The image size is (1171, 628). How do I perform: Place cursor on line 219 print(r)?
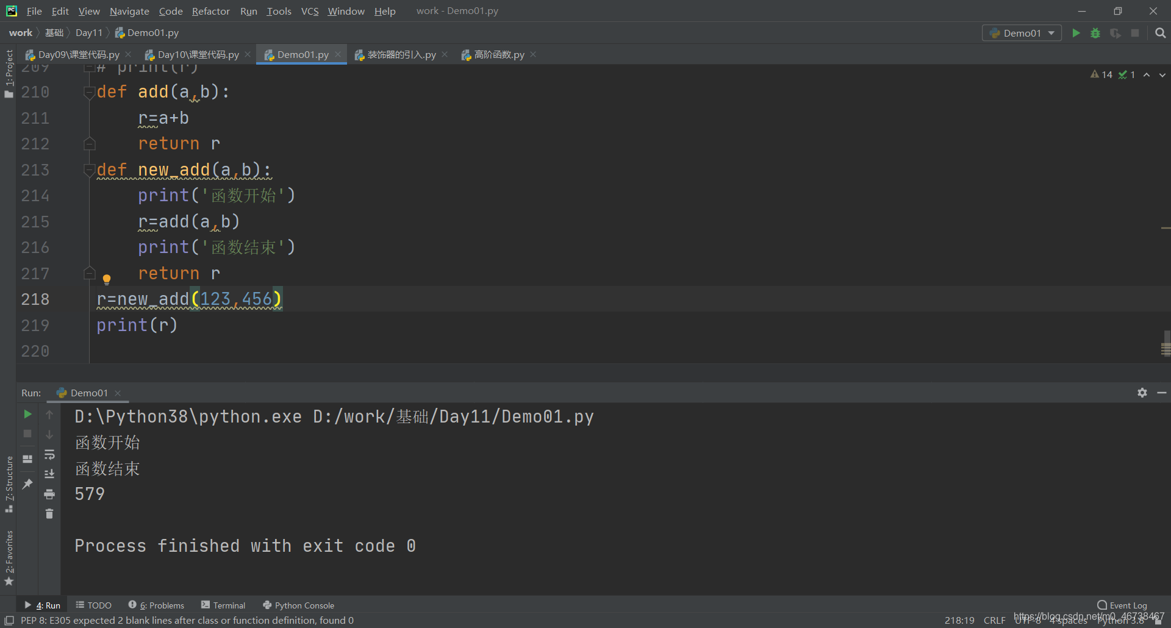[137, 326]
